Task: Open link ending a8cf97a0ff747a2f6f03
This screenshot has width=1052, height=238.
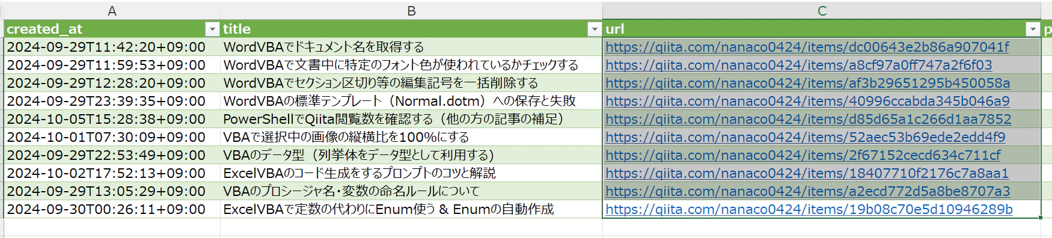Action: point(799,65)
